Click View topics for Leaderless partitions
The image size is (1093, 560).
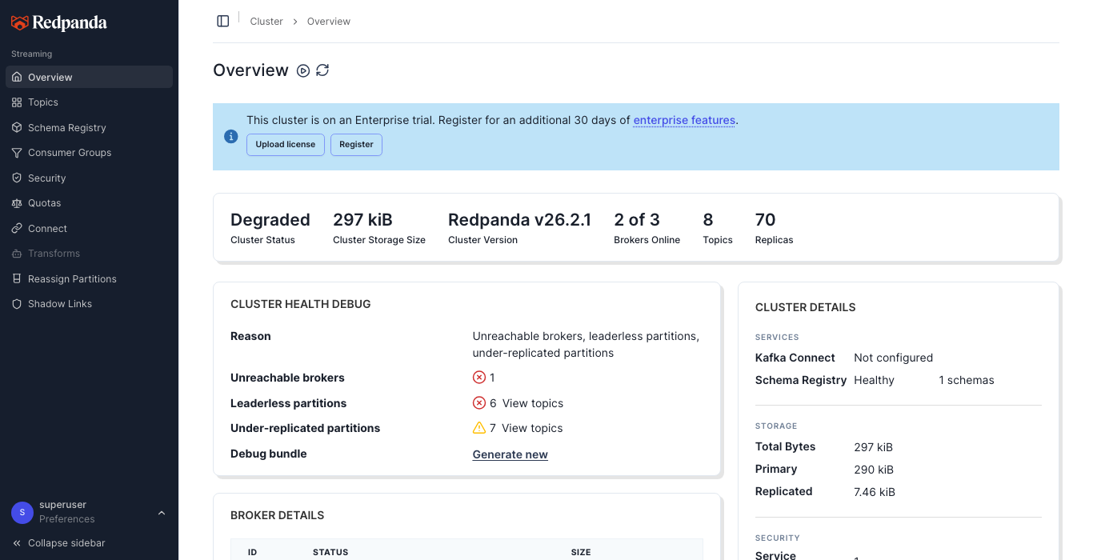(x=532, y=403)
